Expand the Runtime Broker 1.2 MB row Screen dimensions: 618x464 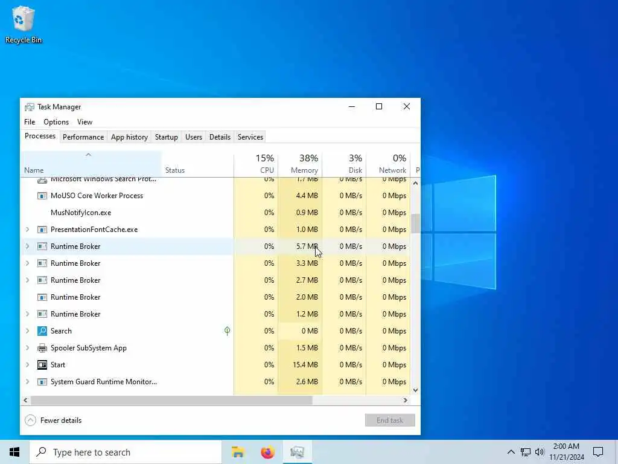pyautogui.click(x=27, y=314)
